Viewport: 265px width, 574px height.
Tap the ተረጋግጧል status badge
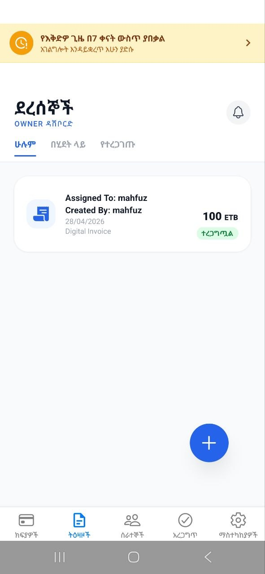[x=217, y=233]
